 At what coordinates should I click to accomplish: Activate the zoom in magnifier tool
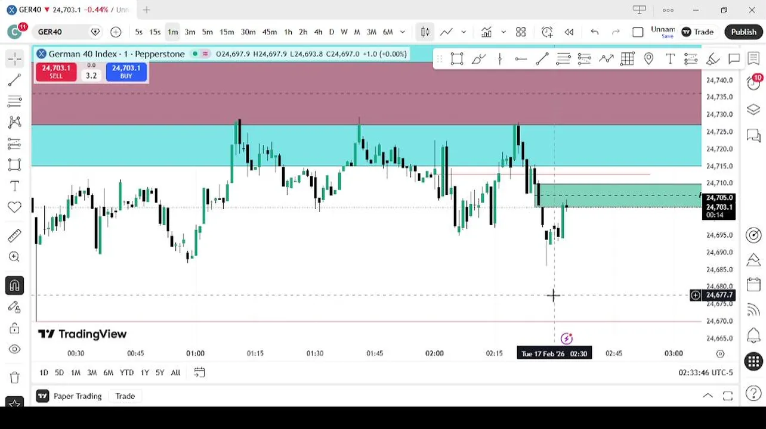14,257
